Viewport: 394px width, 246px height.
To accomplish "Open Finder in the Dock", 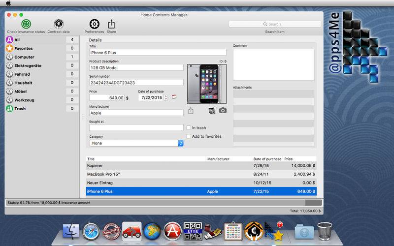I will click(70, 231).
